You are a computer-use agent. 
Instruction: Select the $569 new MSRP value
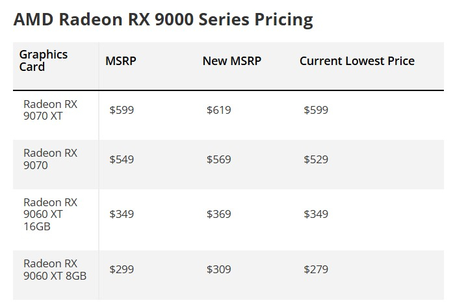pyautogui.click(x=218, y=159)
